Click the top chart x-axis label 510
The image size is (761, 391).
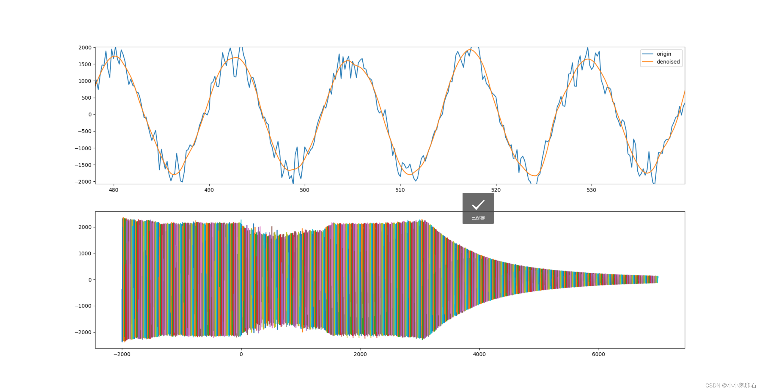tap(400, 190)
